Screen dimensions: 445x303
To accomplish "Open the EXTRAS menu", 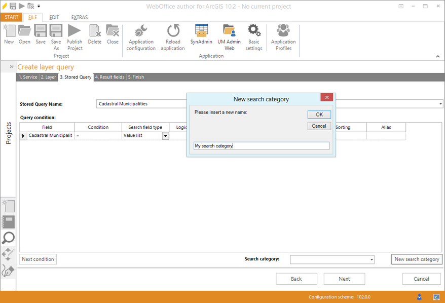I will 79,17.
